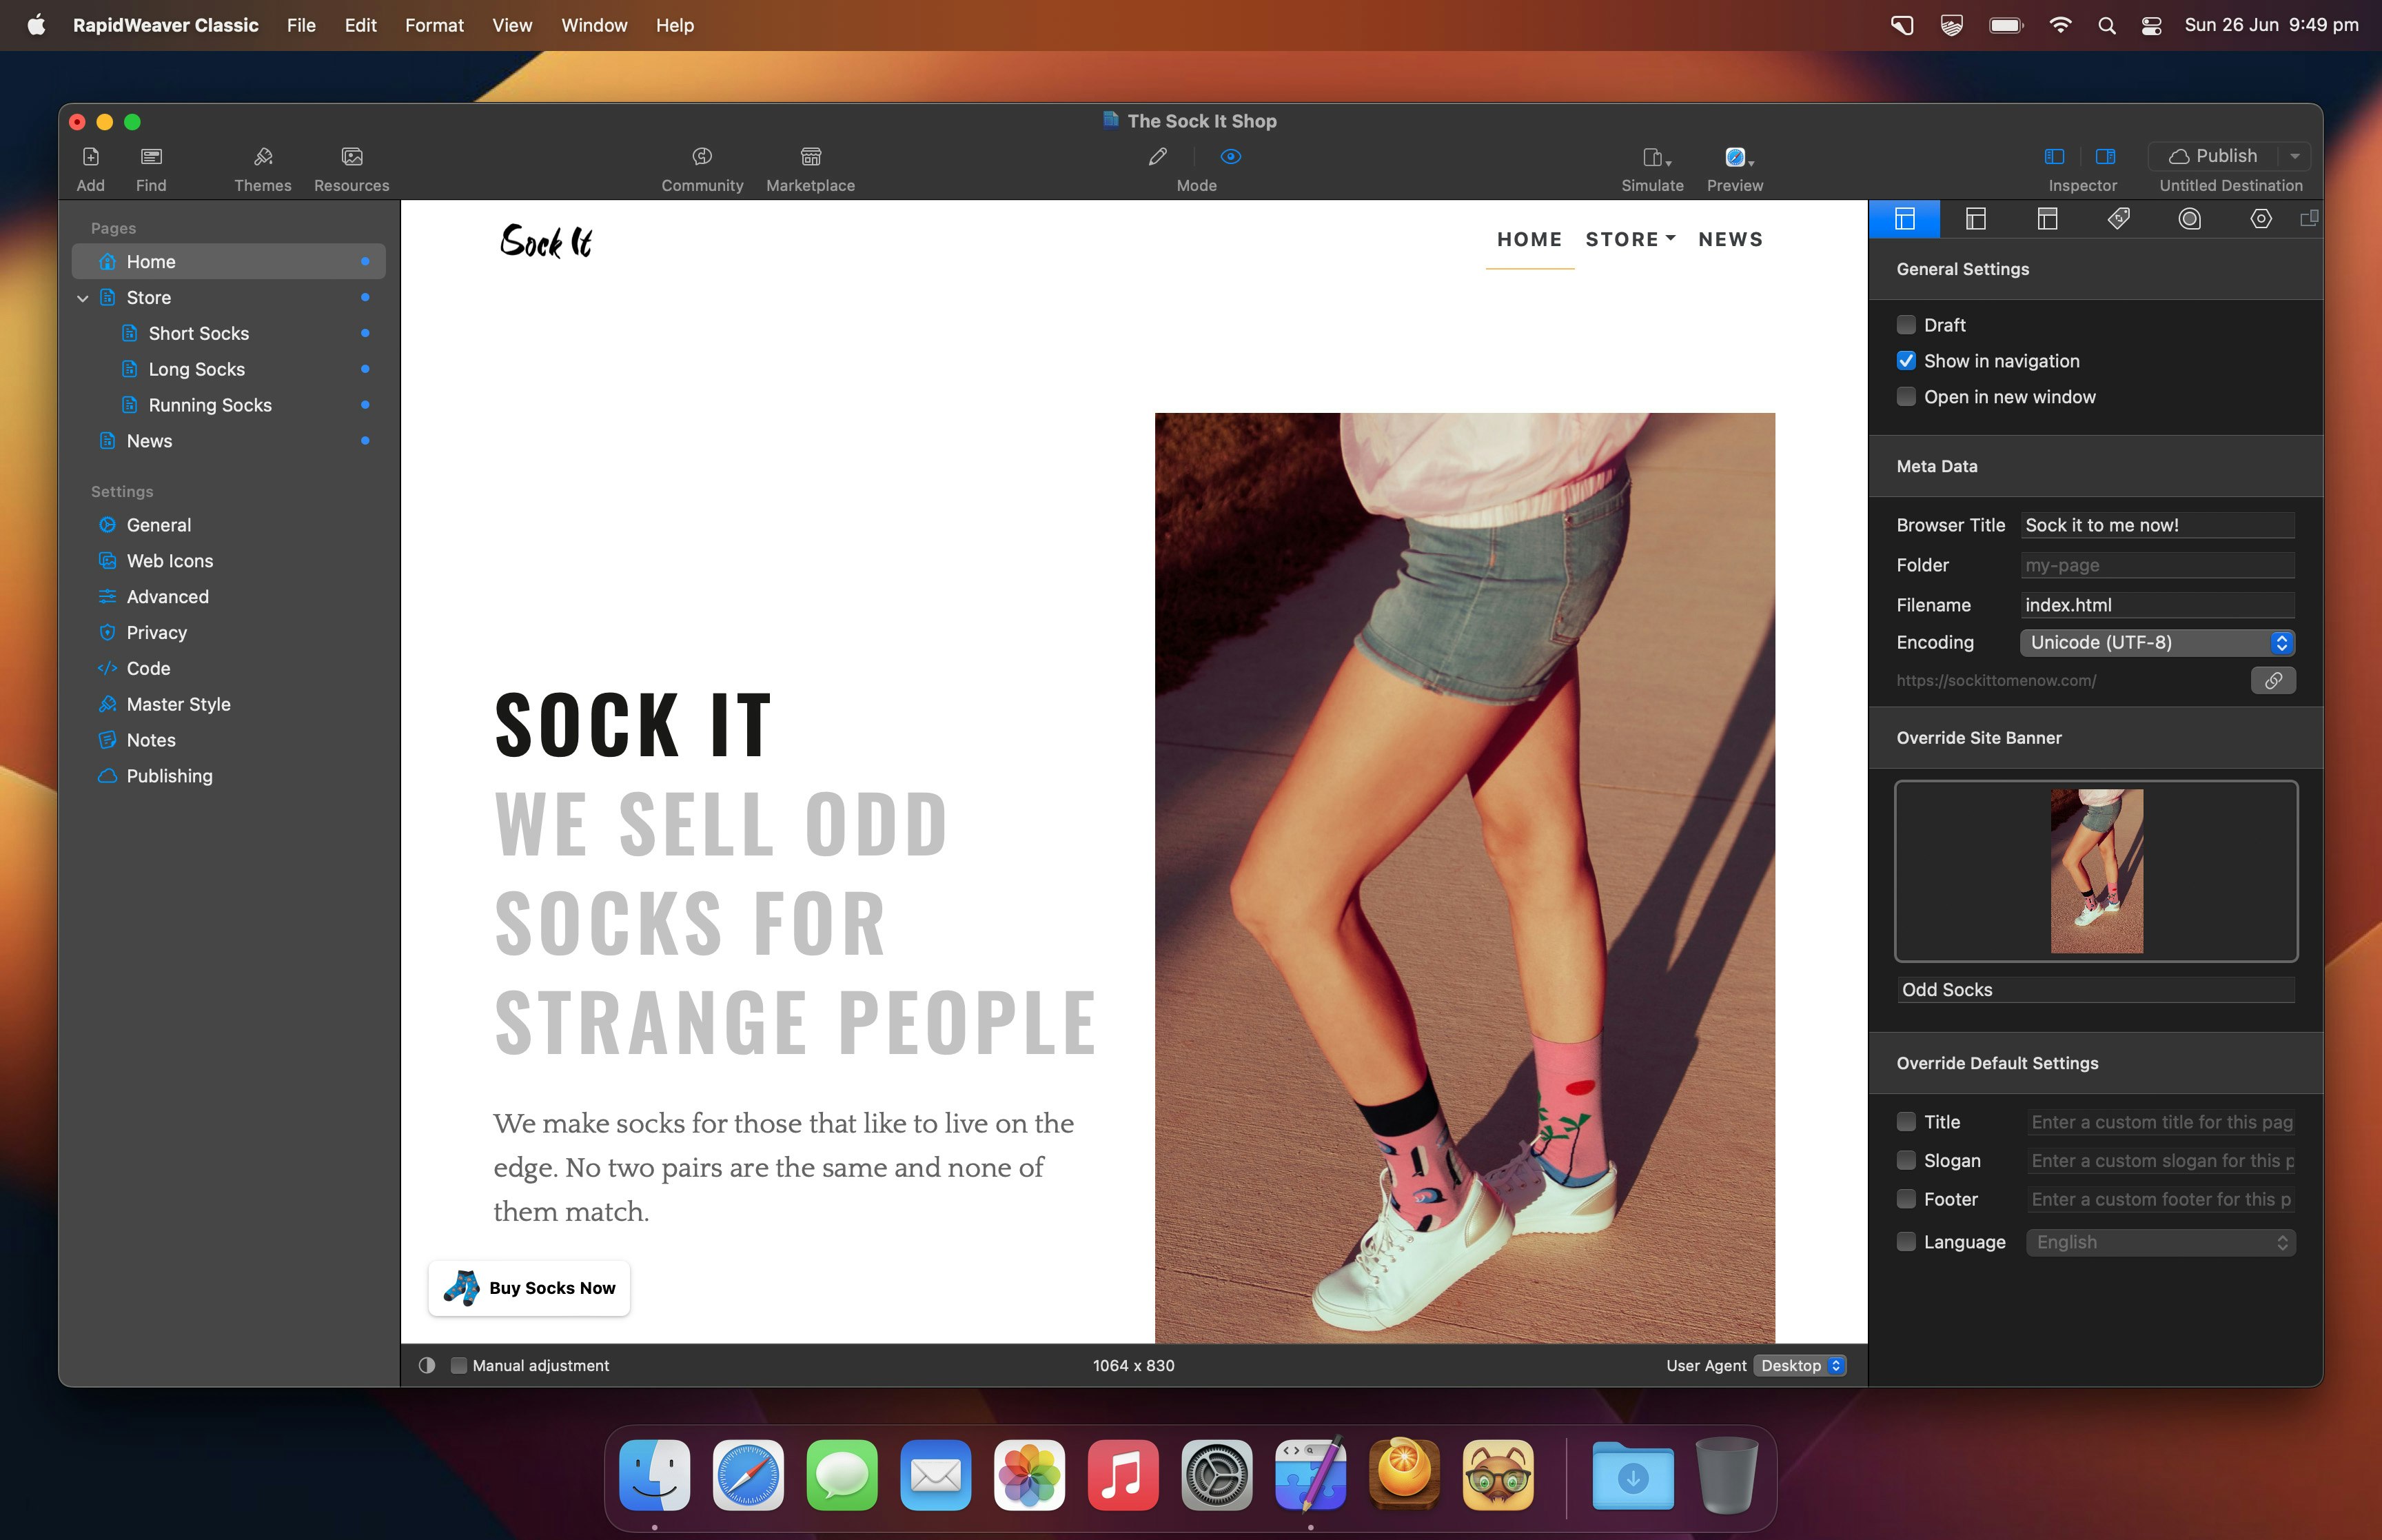
Task: Click the contrast circle icon in status bar
Action: pyautogui.click(x=427, y=1365)
